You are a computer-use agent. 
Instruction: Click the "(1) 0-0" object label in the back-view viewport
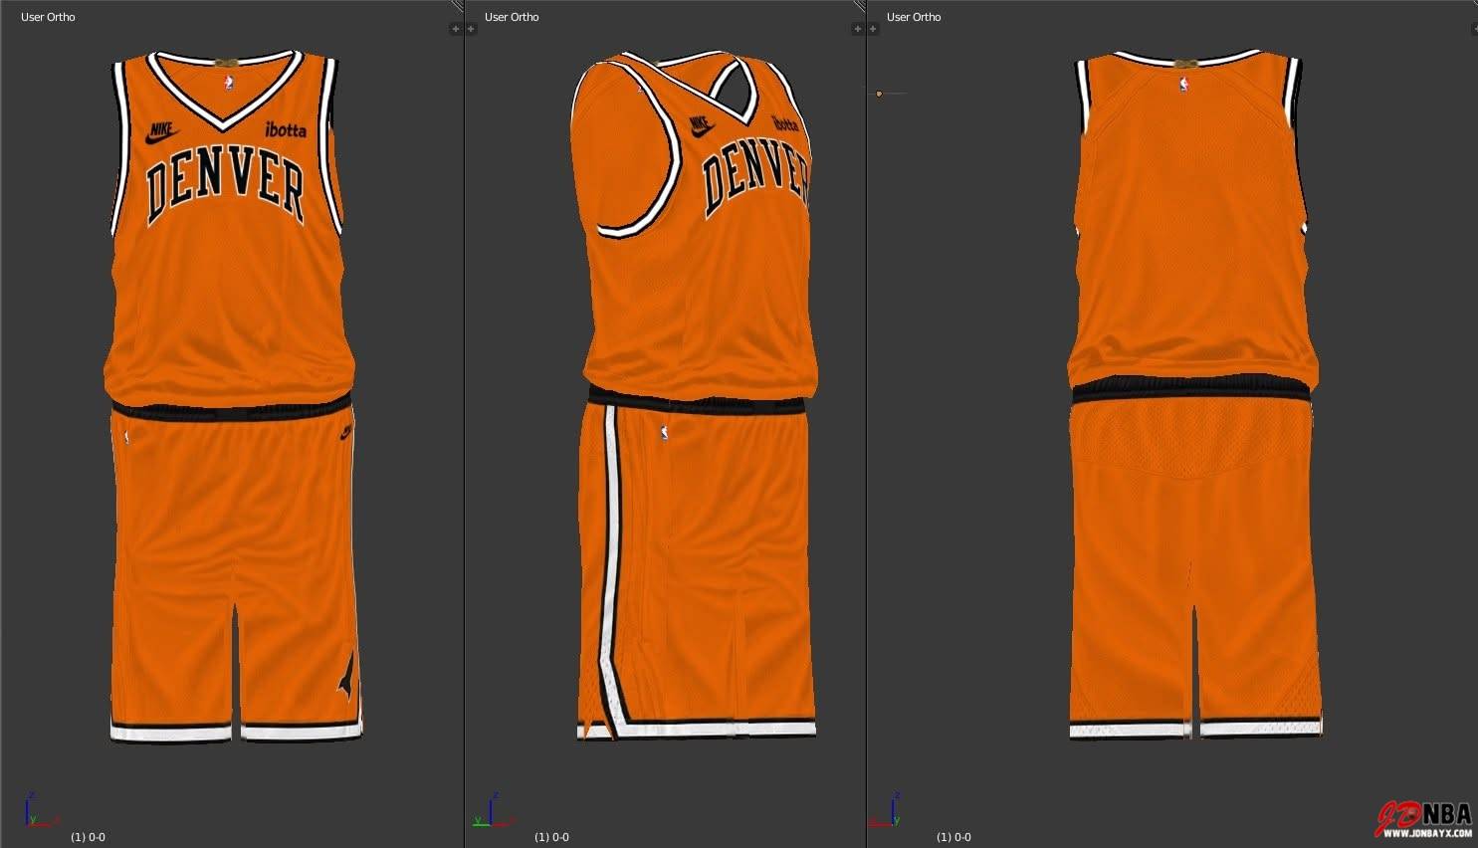(953, 837)
